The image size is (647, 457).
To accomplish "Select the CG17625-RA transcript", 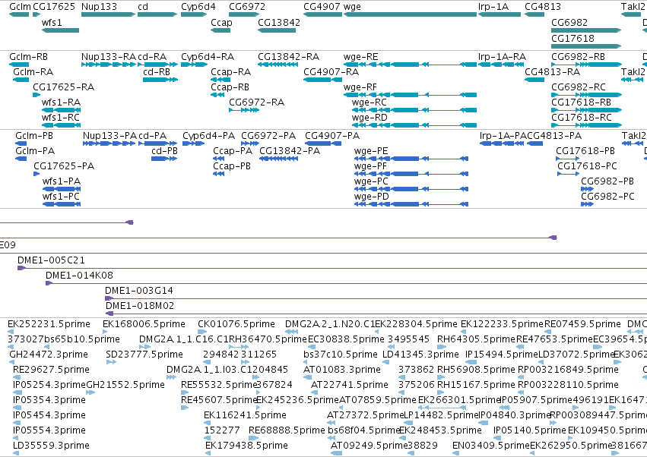I will [36, 95].
